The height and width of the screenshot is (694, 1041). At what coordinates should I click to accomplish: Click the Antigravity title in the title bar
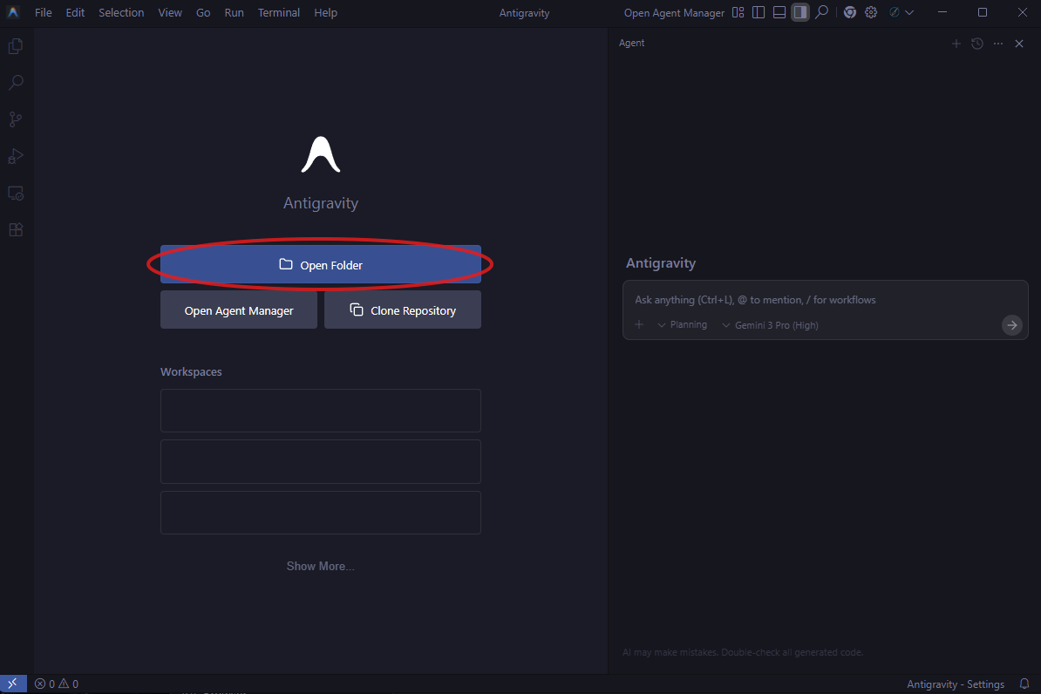[x=525, y=12]
